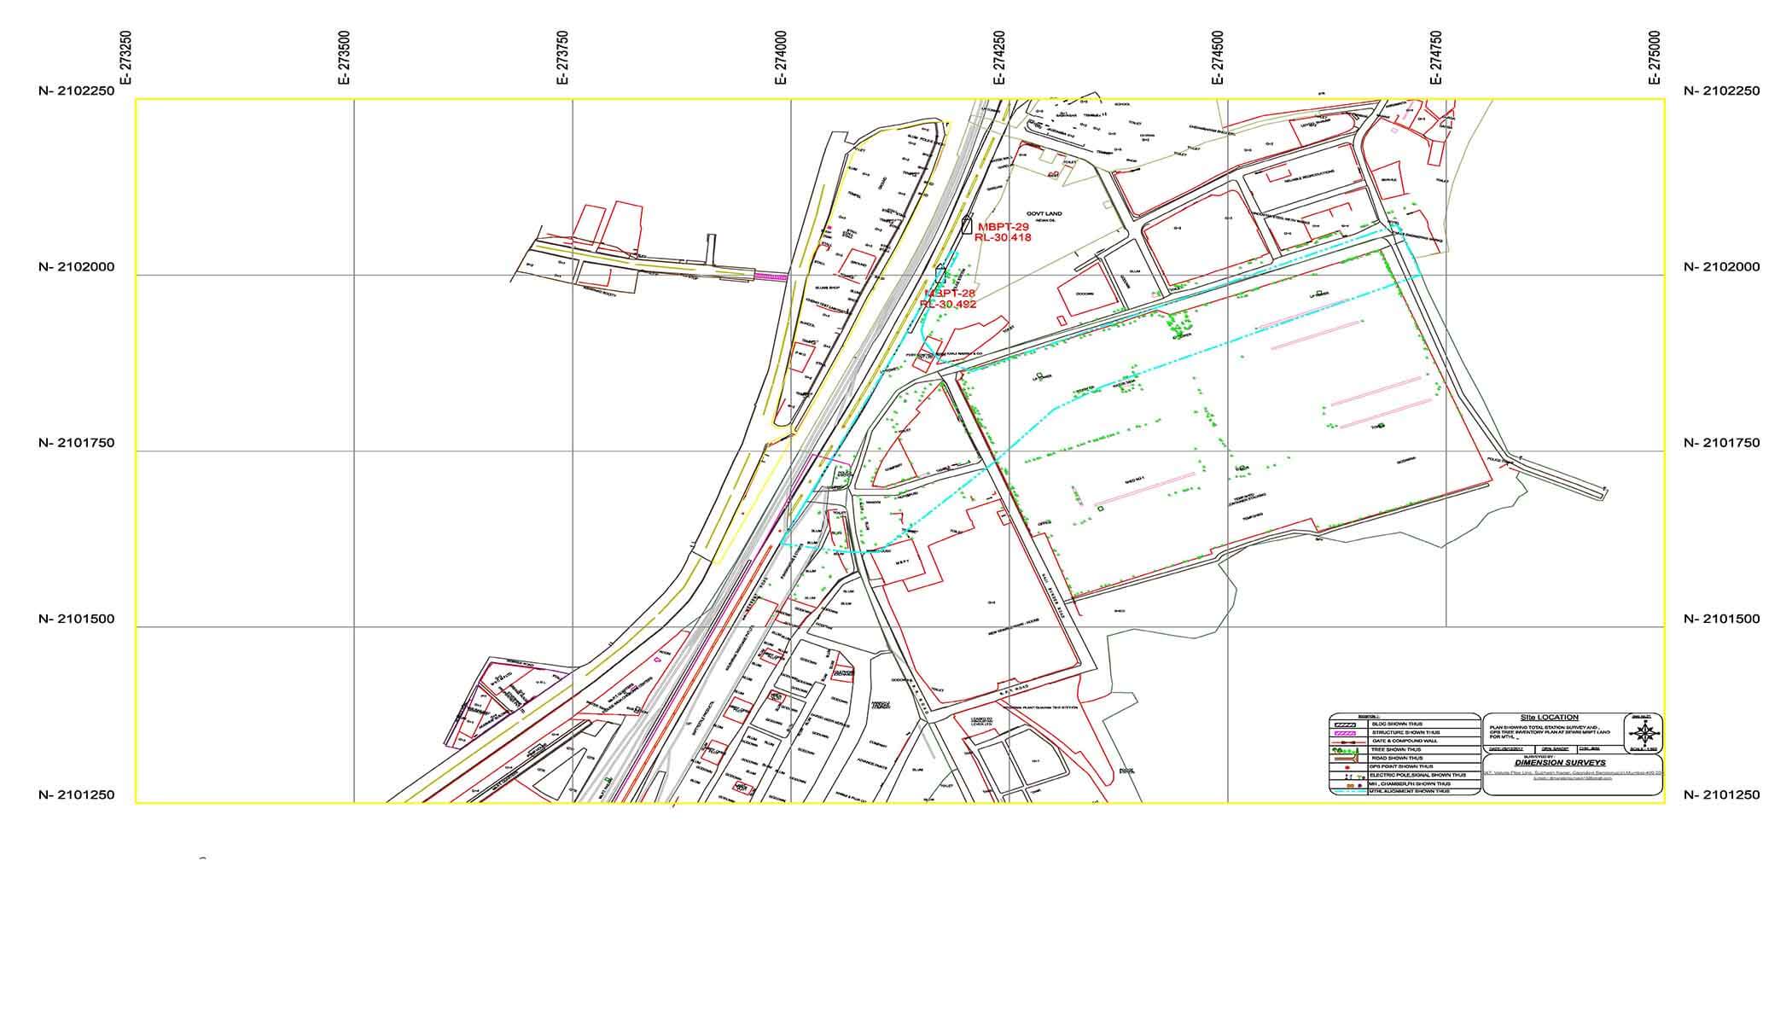Click the GOVT LAND label
The width and height of the screenshot is (1792, 1024).
1044,214
